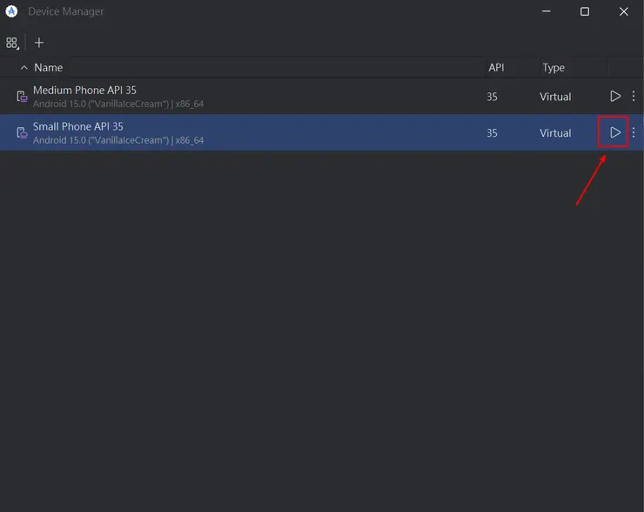Minimize the Device Manager window
Viewport: 644px width, 512px height.
tap(546, 11)
